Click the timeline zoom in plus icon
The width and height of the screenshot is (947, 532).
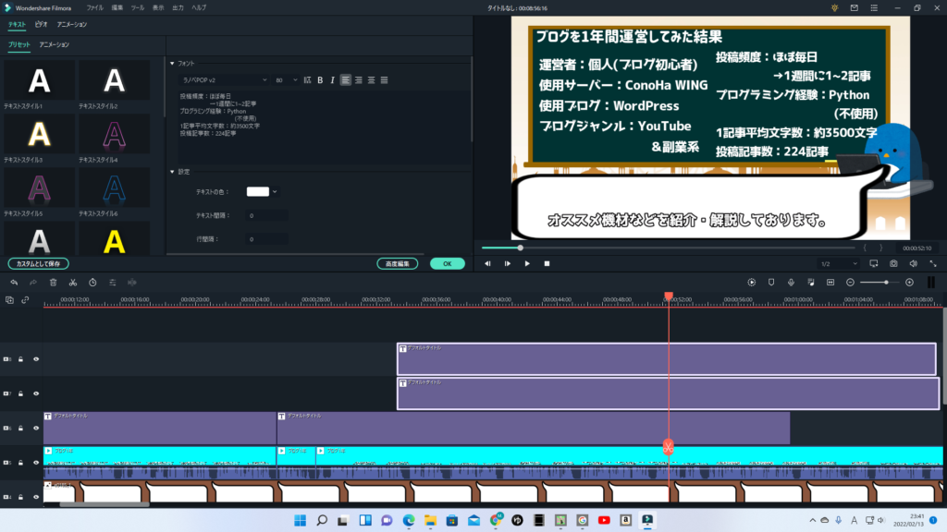[910, 283]
